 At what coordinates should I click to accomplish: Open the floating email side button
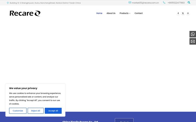coord(193,41)
